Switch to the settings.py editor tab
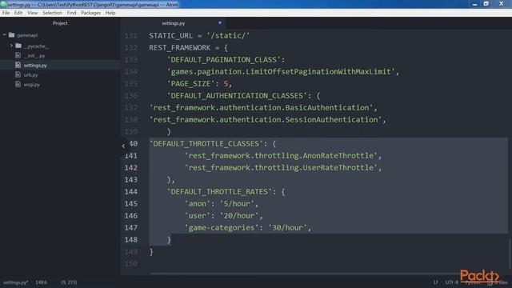 pyautogui.click(x=173, y=23)
